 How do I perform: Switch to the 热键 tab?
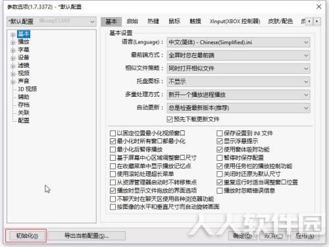(x=153, y=21)
